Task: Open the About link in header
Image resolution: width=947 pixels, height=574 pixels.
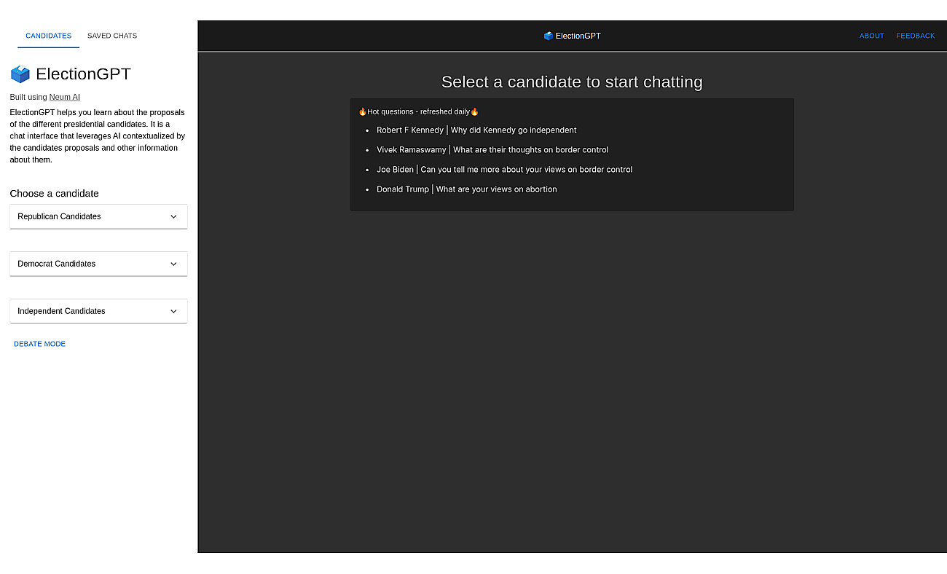Action: (871, 36)
